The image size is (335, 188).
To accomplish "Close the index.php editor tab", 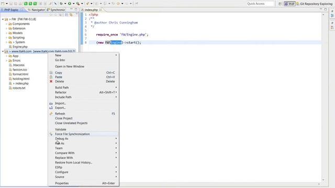I will pyautogui.click(x=100, y=10).
